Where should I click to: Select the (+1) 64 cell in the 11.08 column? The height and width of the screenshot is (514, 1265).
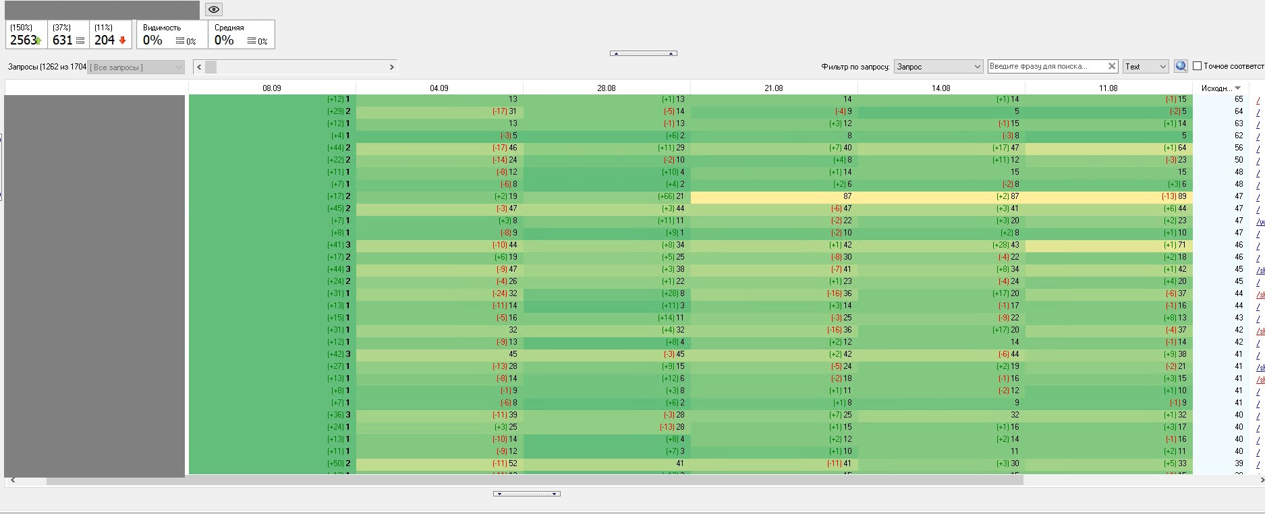(1108, 148)
